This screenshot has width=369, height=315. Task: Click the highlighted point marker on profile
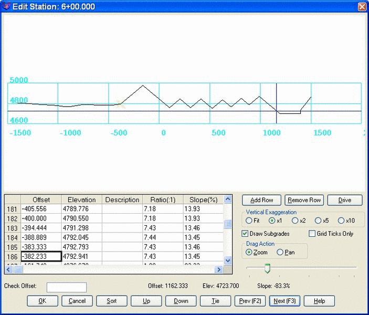click(121, 103)
